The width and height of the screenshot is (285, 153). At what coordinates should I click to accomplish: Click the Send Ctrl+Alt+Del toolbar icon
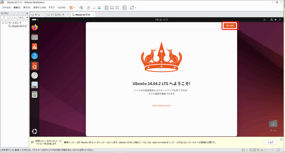pyautogui.click(x=81, y=8)
